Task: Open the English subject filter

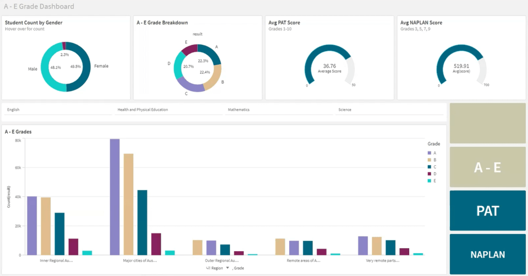Action: click(x=57, y=110)
